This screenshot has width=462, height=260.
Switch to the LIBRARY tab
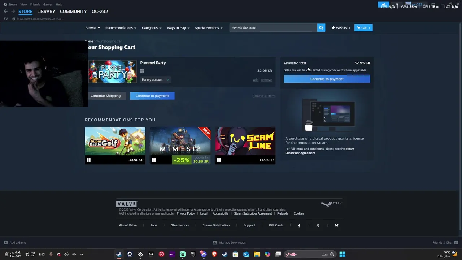coord(46,12)
